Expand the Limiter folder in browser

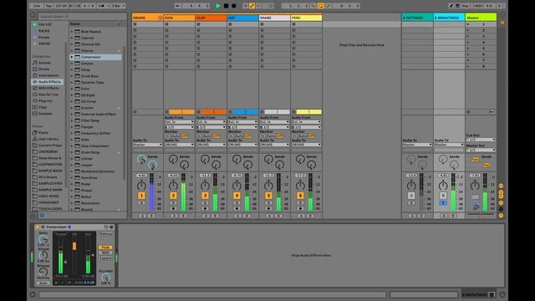(72, 159)
